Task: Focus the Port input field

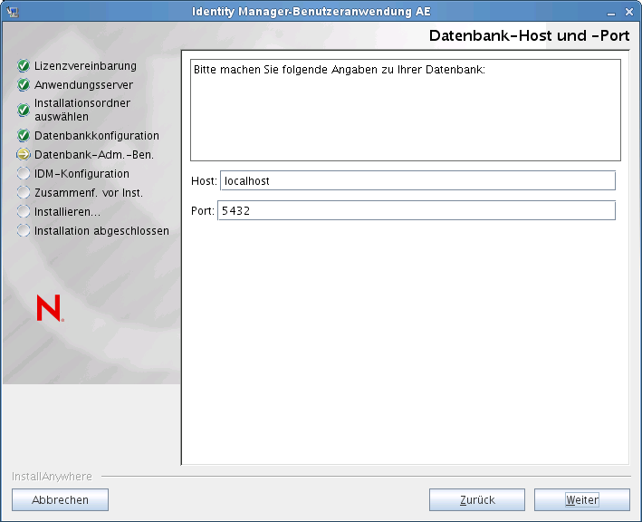Action: 417,210
